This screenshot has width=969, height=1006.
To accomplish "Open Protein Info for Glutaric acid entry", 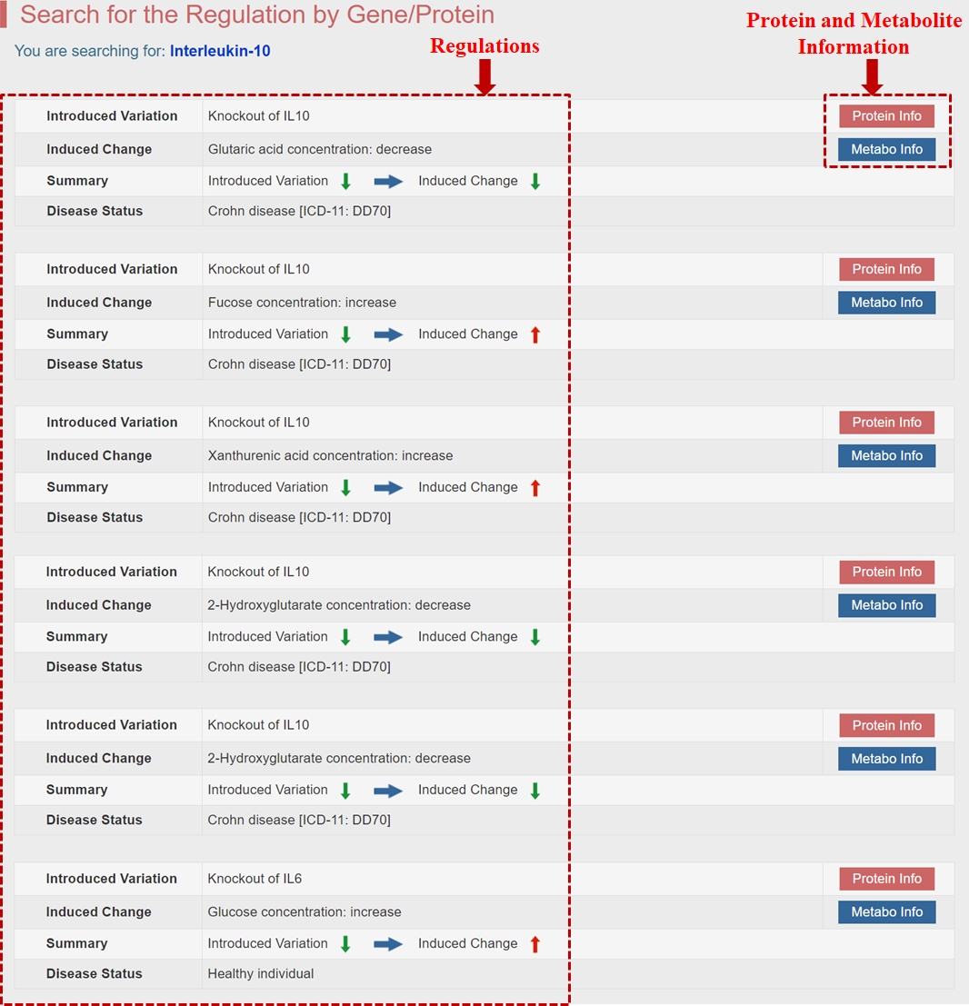I will coord(886,116).
